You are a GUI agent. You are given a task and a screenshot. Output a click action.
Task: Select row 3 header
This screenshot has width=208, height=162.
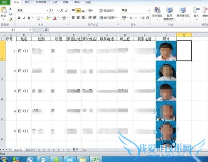(2, 71)
